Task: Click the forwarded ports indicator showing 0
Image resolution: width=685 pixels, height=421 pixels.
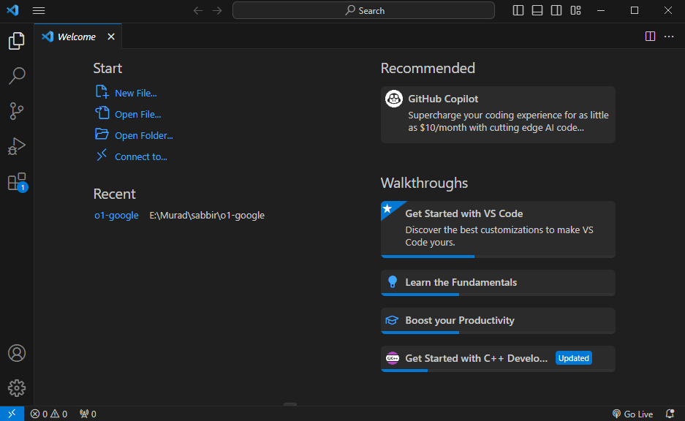Action: [x=88, y=414]
